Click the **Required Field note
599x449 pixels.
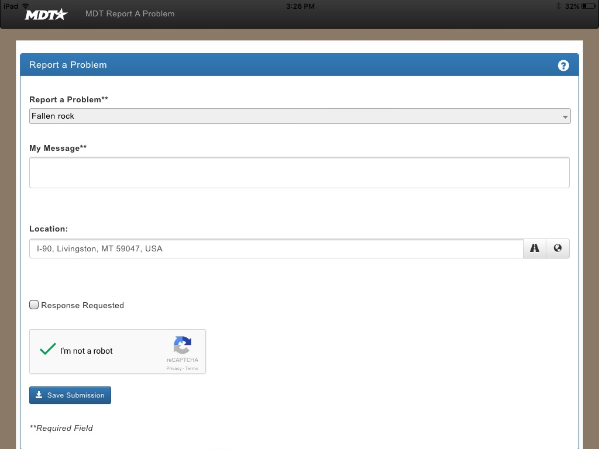[x=61, y=428]
